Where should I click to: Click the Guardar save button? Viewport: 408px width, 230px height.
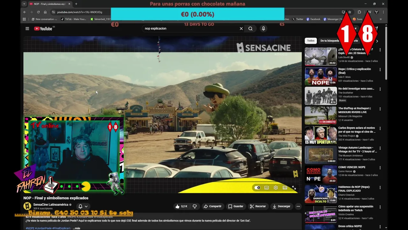point(236,206)
